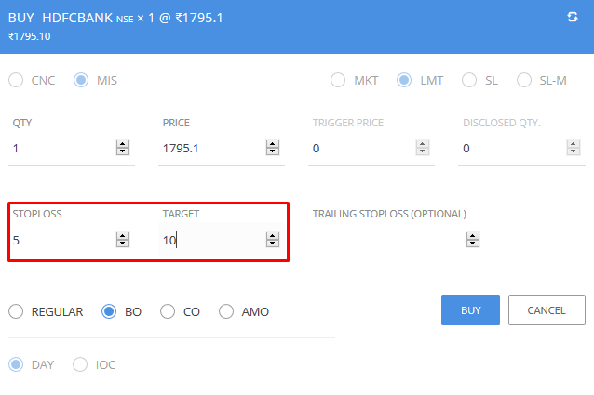This screenshot has width=594, height=395.
Task: Click the QTY spinner arrows
Action: 122,148
